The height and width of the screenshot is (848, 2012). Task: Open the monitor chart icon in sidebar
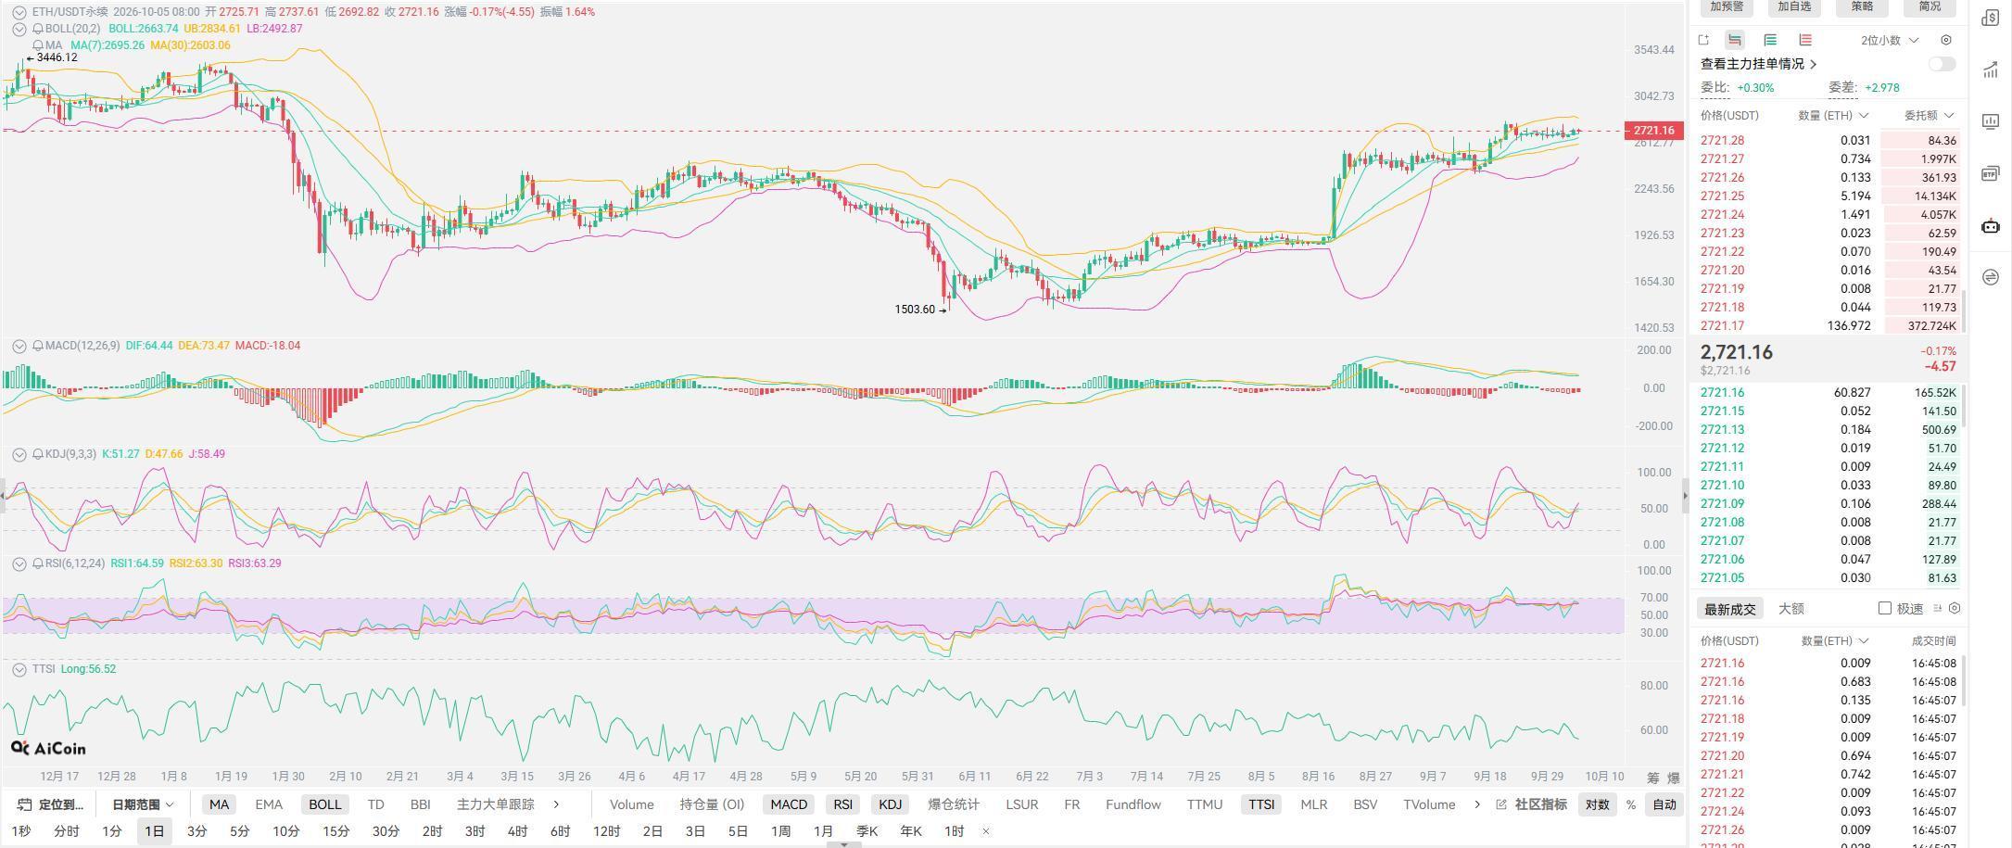click(1990, 121)
